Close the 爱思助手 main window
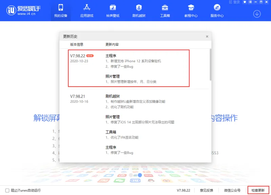 click(267, 2)
